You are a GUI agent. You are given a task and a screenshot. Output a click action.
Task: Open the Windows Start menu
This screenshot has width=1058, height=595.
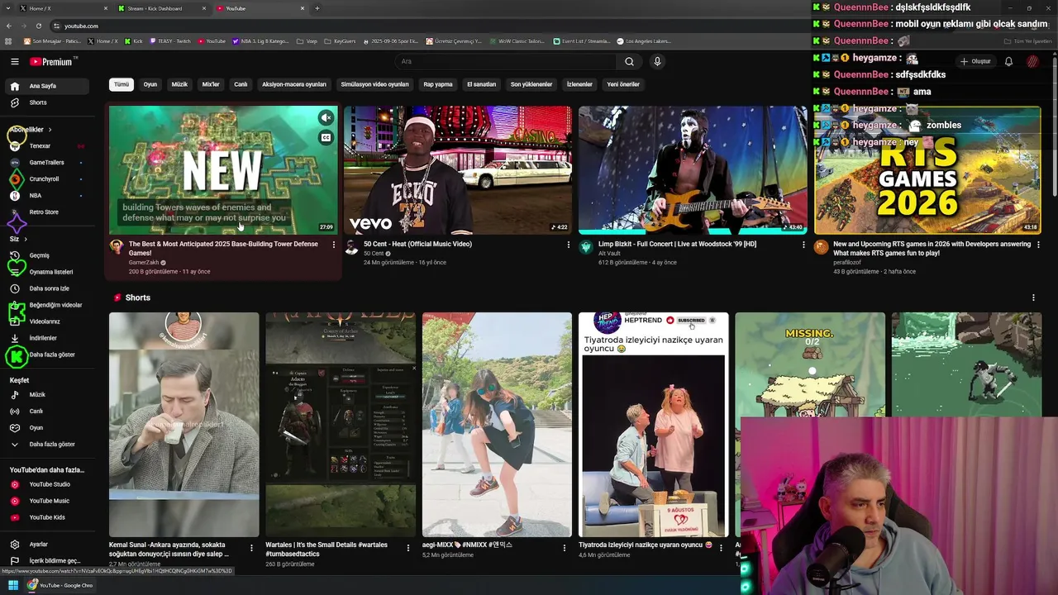click(13, 585)
